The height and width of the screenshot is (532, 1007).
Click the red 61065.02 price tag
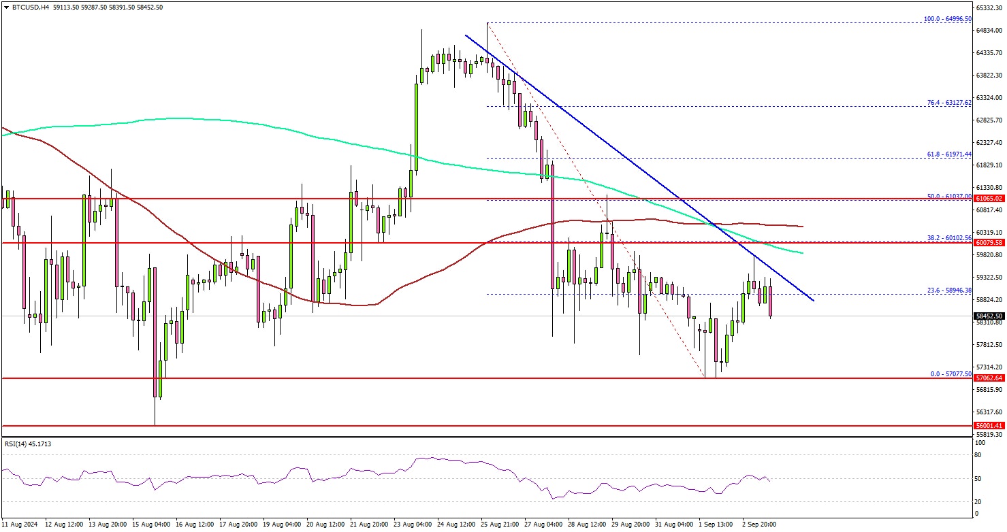(989, 199)
